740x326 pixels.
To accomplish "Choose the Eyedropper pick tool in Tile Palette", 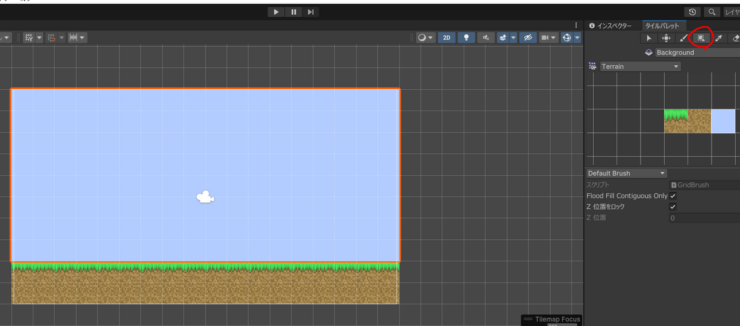I will pos(718,38).
